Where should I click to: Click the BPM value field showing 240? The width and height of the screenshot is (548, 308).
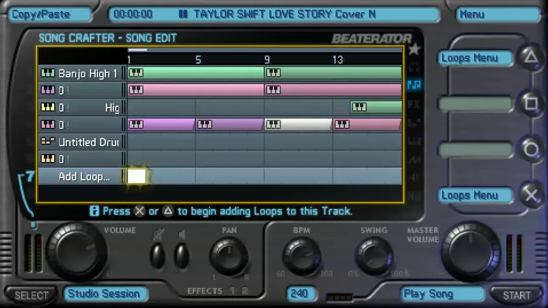coord(300,293)
